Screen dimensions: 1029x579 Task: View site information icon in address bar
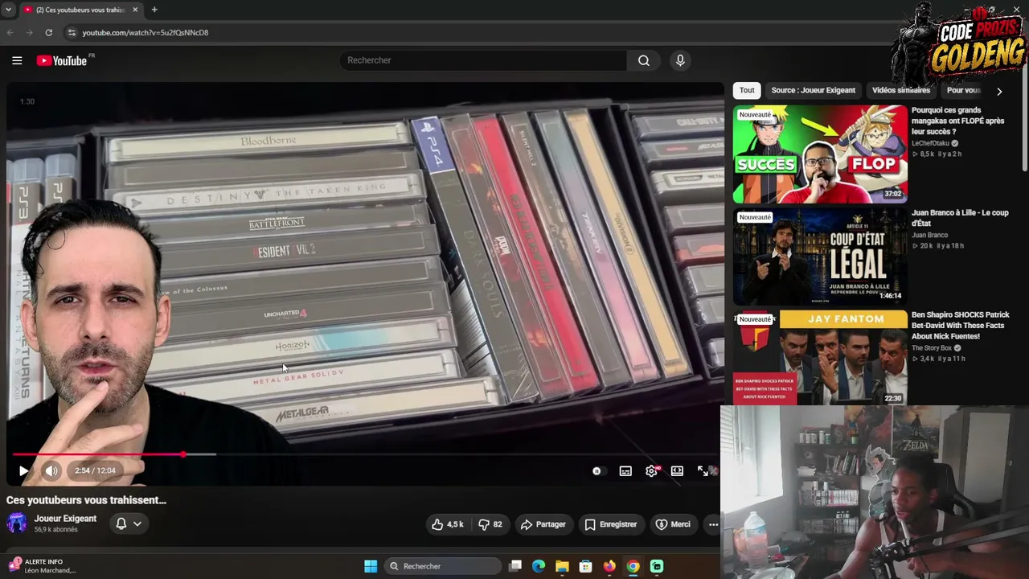(x=72, y=32)
